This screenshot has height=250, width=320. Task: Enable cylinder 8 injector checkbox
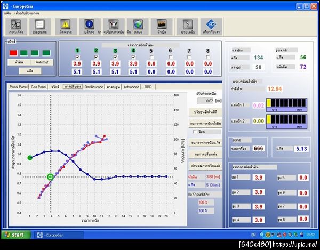(x=208, y=57)
